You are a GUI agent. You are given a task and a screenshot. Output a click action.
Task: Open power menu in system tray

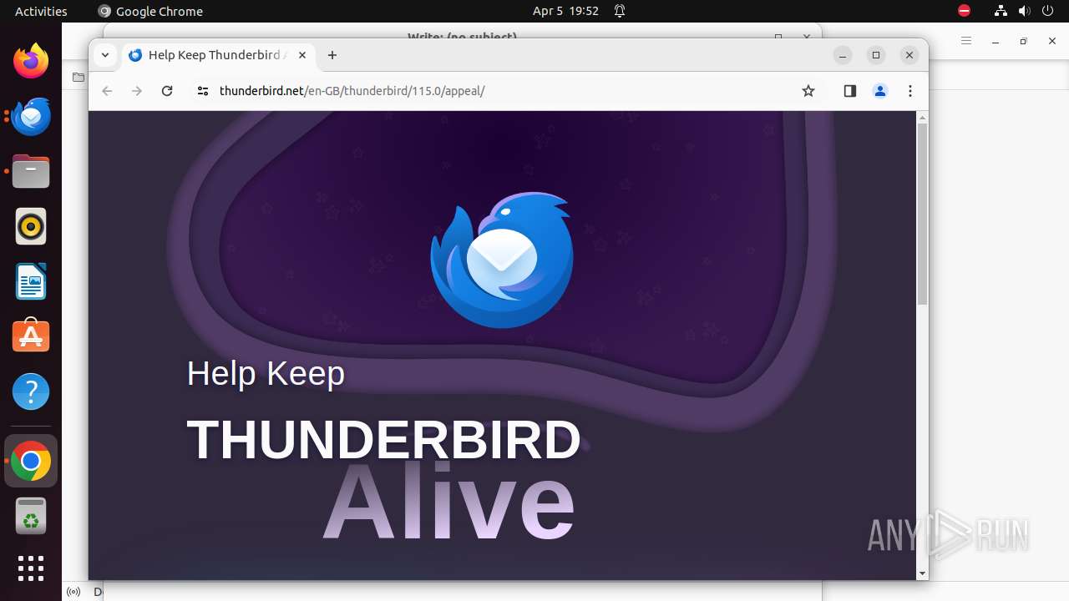tap(1047, 11)
